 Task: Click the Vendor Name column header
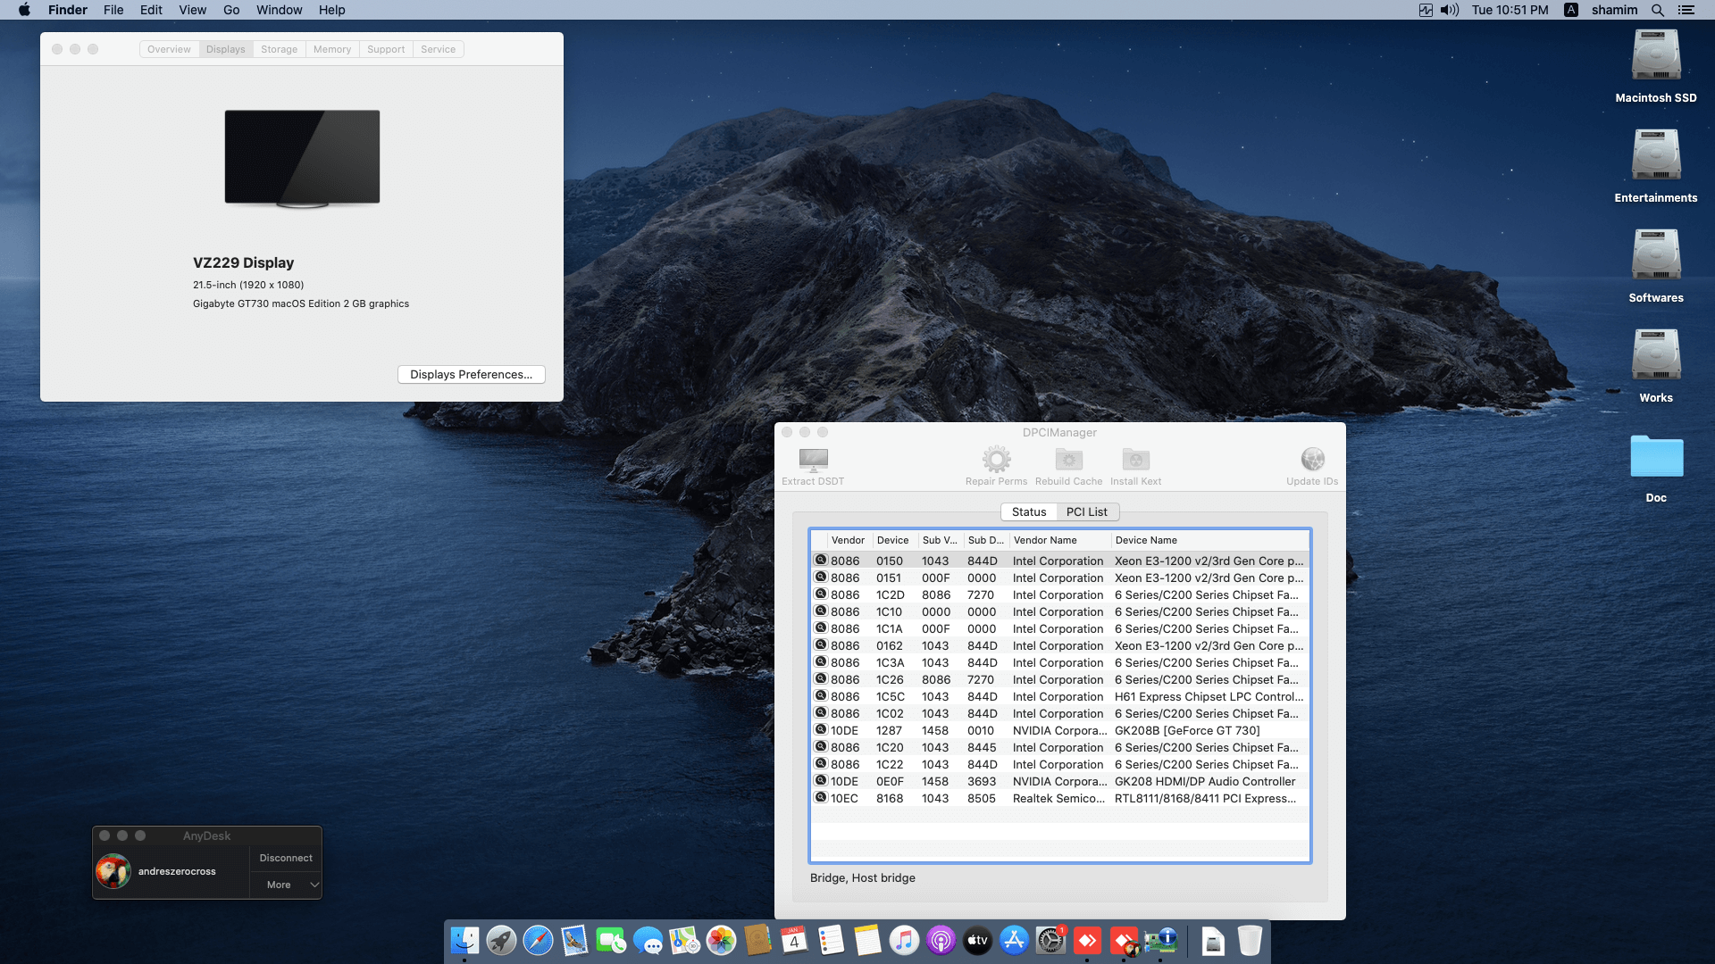click(1060, 540)
